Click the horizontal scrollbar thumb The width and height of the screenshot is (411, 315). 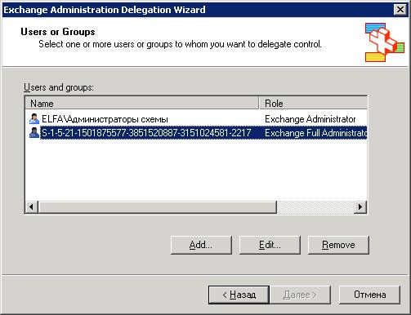pyautogui.click(x=158, y=206)
